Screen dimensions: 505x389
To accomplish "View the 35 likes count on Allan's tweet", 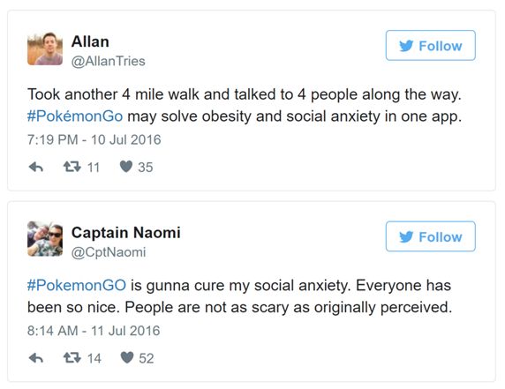I will [x=146, y=168].
